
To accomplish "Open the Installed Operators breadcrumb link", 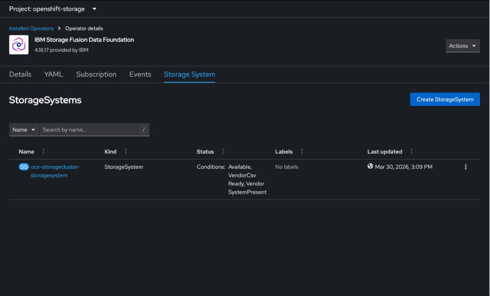I will [31, 28].
